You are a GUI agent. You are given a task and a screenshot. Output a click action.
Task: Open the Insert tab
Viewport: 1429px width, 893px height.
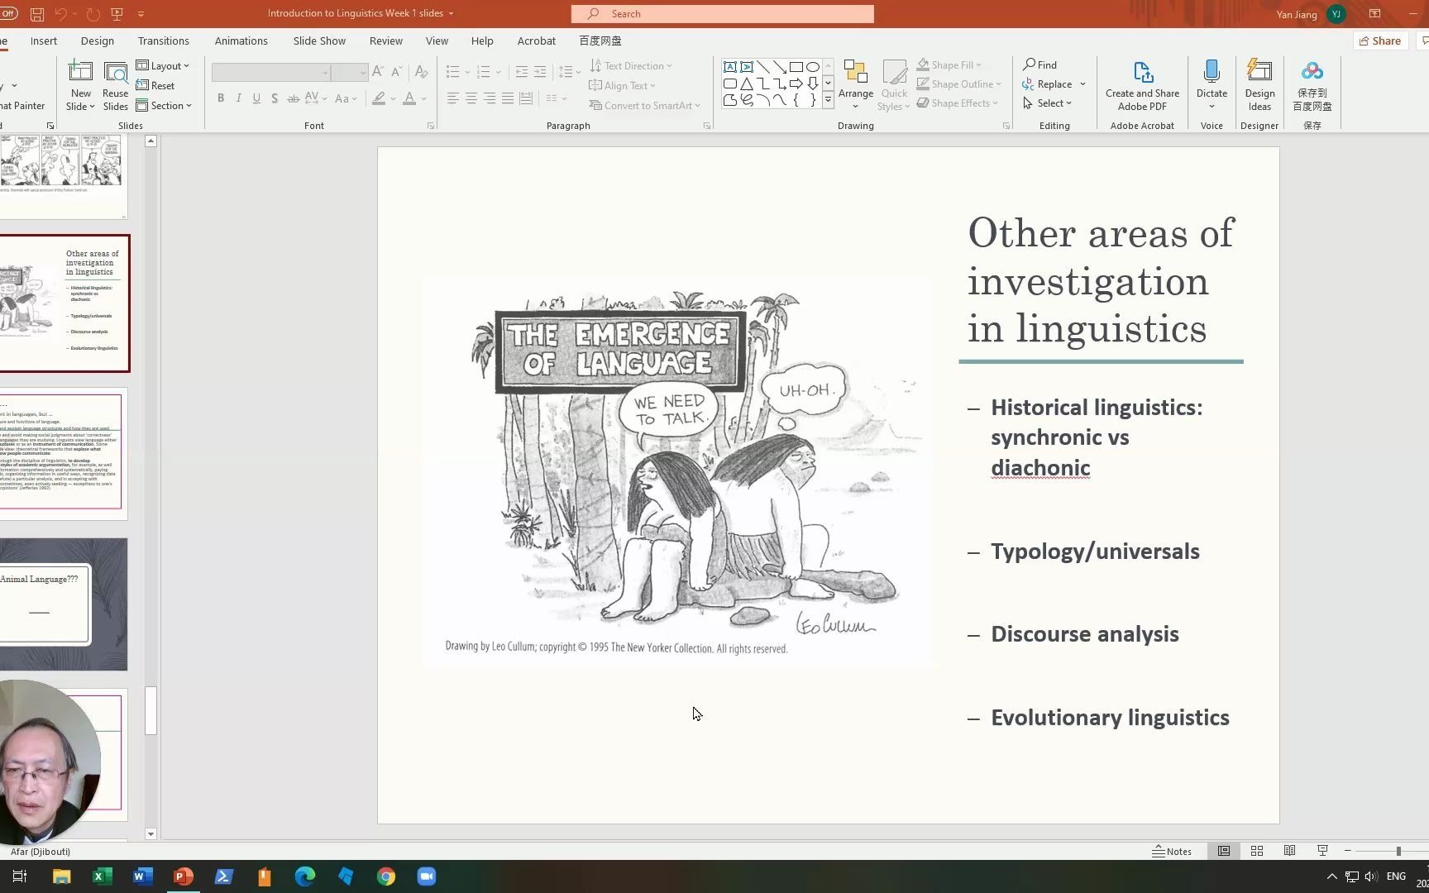coord(44,41)
